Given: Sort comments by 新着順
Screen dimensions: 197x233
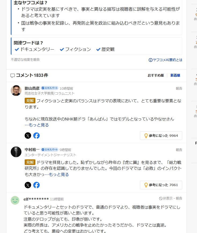Looking at the screenshot, I should 175,75.
